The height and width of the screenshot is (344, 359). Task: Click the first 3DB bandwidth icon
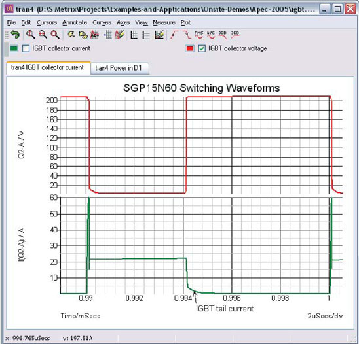[x=223, y=35]
